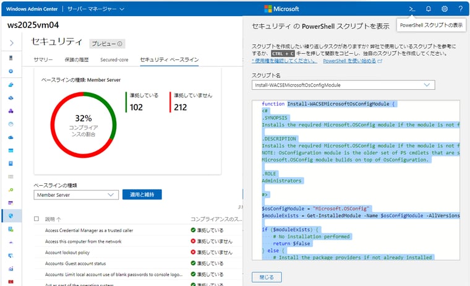This screenshot has height=286, width=470.
Task: Open the grey list-lines sidebar icon
Action: coord(11,176)
